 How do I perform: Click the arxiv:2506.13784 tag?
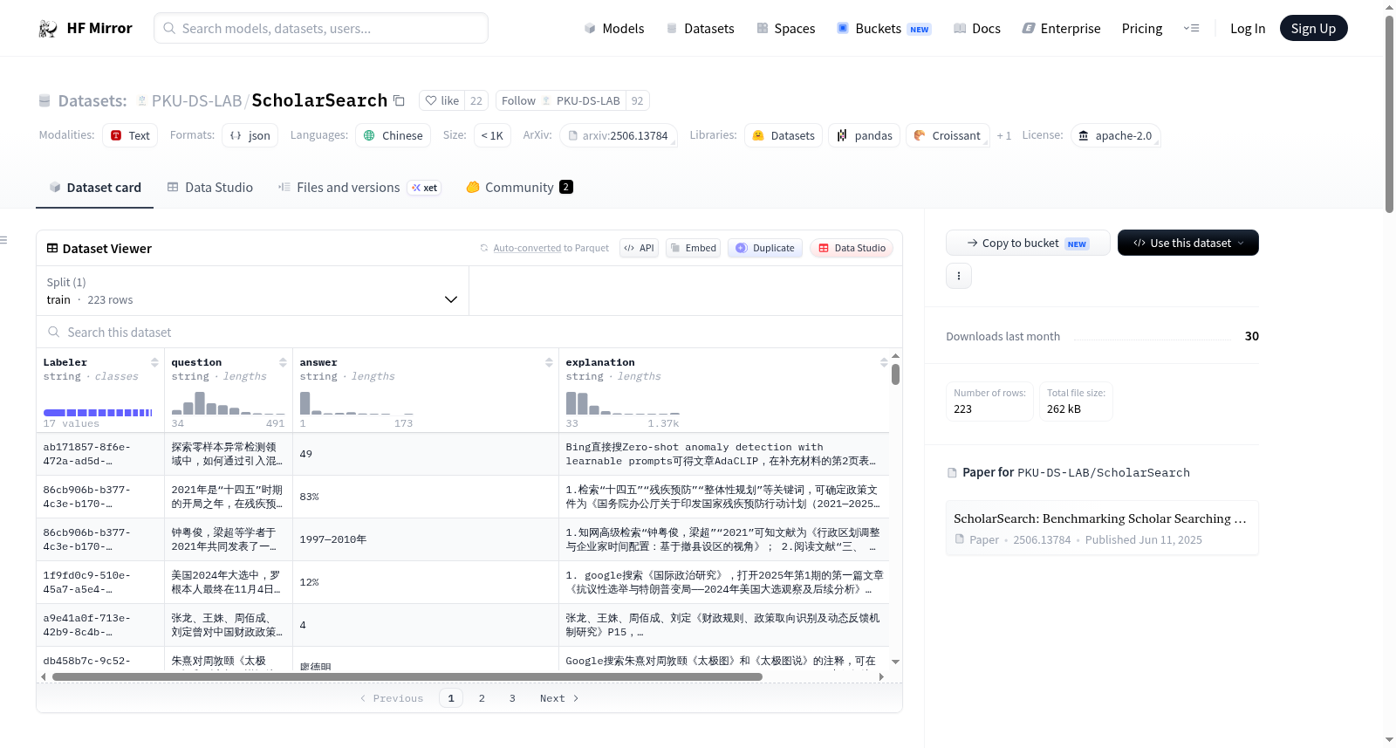pos(618,135)
